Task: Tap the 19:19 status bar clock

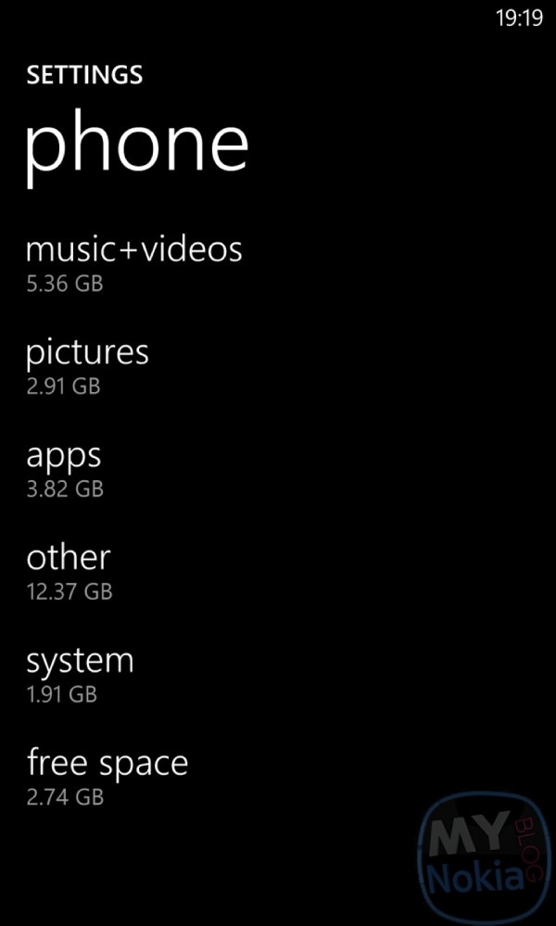Action: click(519, 19)
